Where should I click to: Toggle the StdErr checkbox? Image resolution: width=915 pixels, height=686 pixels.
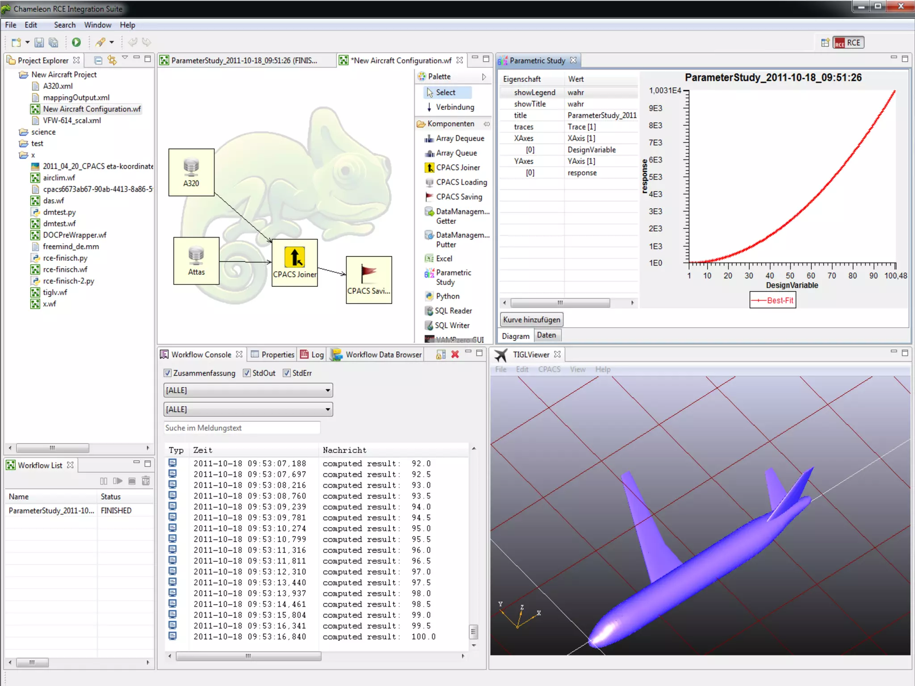[x=287, y=373]
